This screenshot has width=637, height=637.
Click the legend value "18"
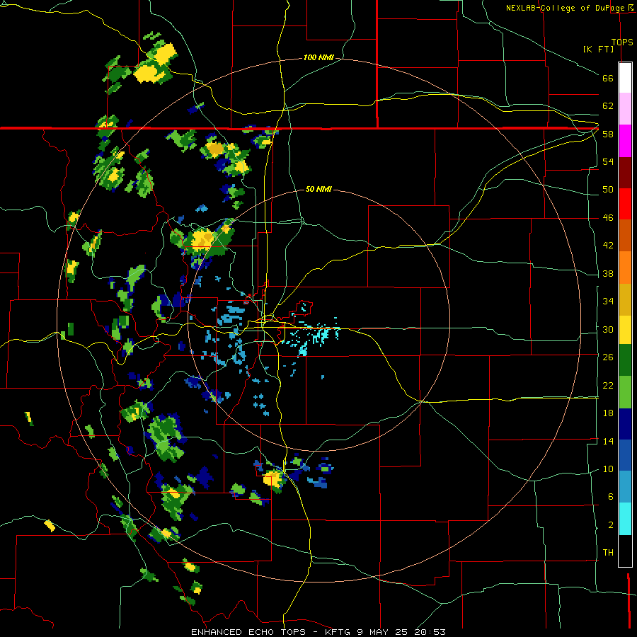[608, 413]
